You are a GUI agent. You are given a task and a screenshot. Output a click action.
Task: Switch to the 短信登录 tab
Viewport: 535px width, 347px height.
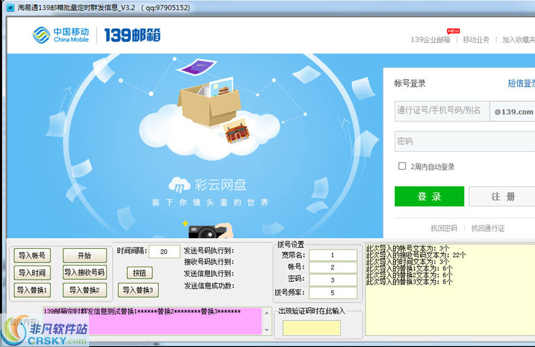point(521,83)
